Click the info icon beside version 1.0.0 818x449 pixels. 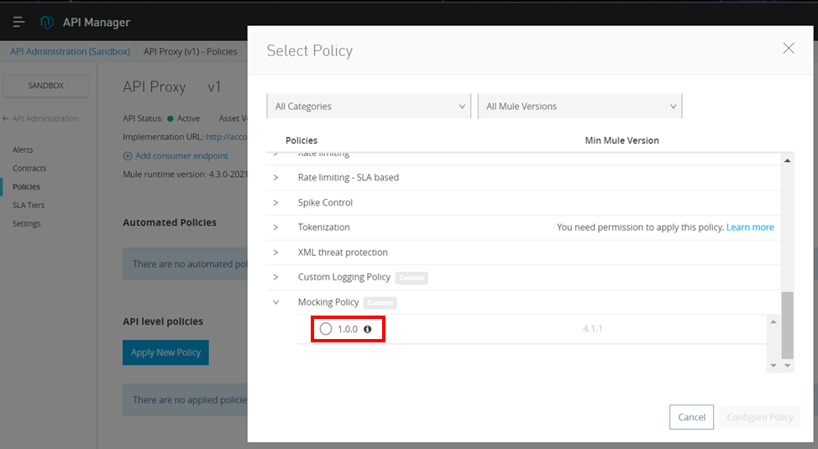(x=367, y=329)
